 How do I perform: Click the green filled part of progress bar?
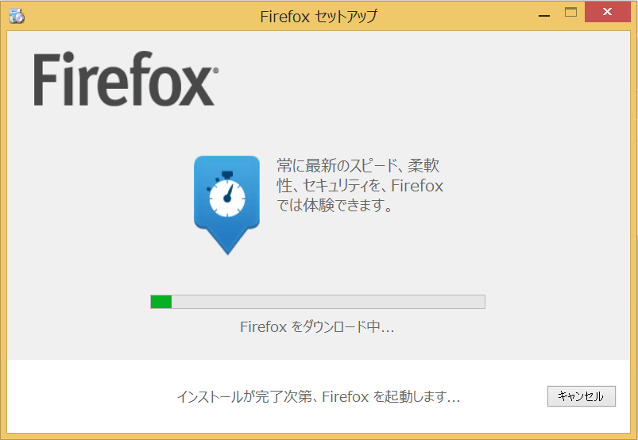(161, 302)
